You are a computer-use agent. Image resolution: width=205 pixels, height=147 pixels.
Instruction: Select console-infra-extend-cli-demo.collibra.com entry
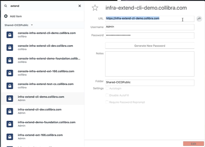[x=43, y=35]
